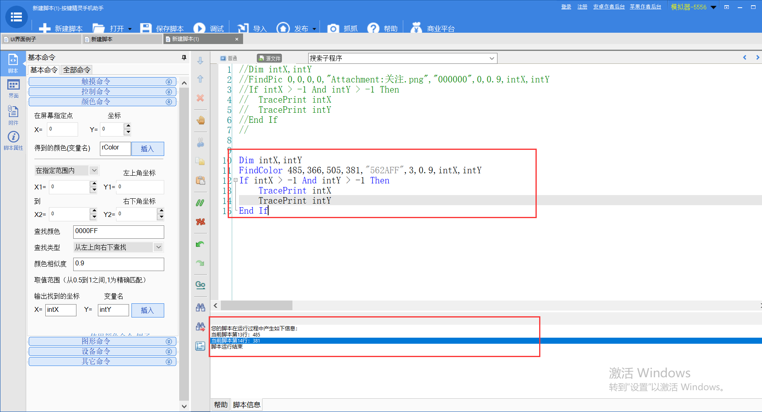
Task: Click the scissors cut icon
Action: (201, 143)
